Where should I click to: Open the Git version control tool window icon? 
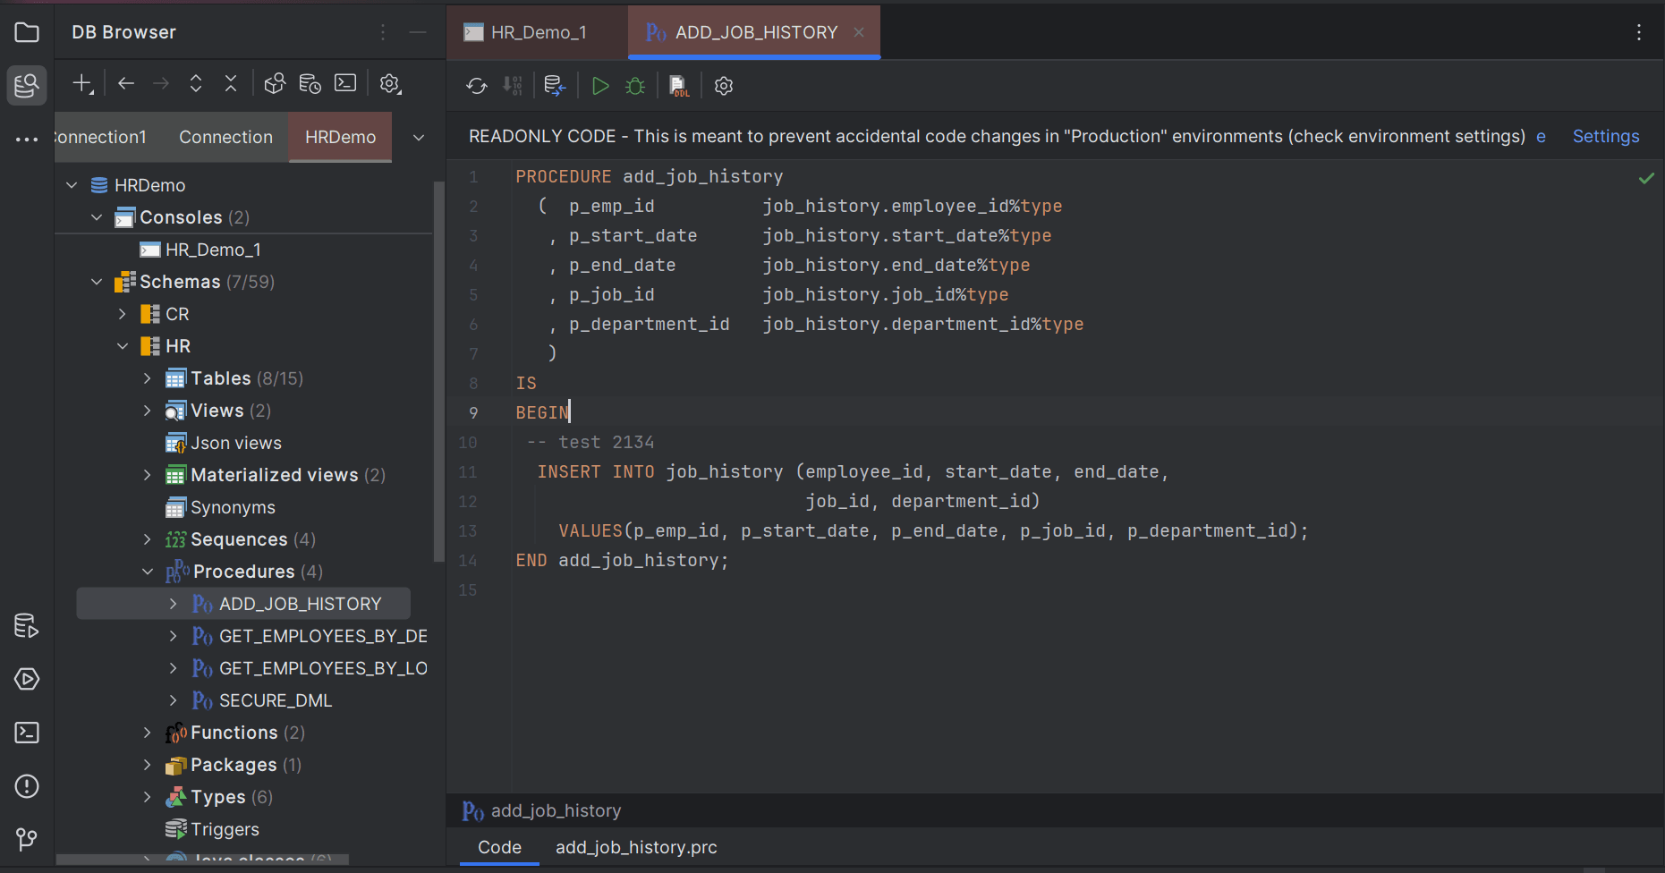pos(27,839)
